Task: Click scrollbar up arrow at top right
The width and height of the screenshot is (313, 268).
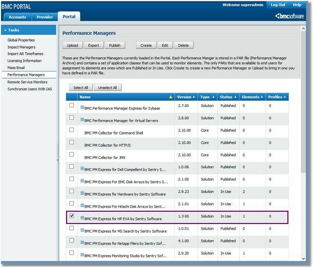Action: coord(303,29)
